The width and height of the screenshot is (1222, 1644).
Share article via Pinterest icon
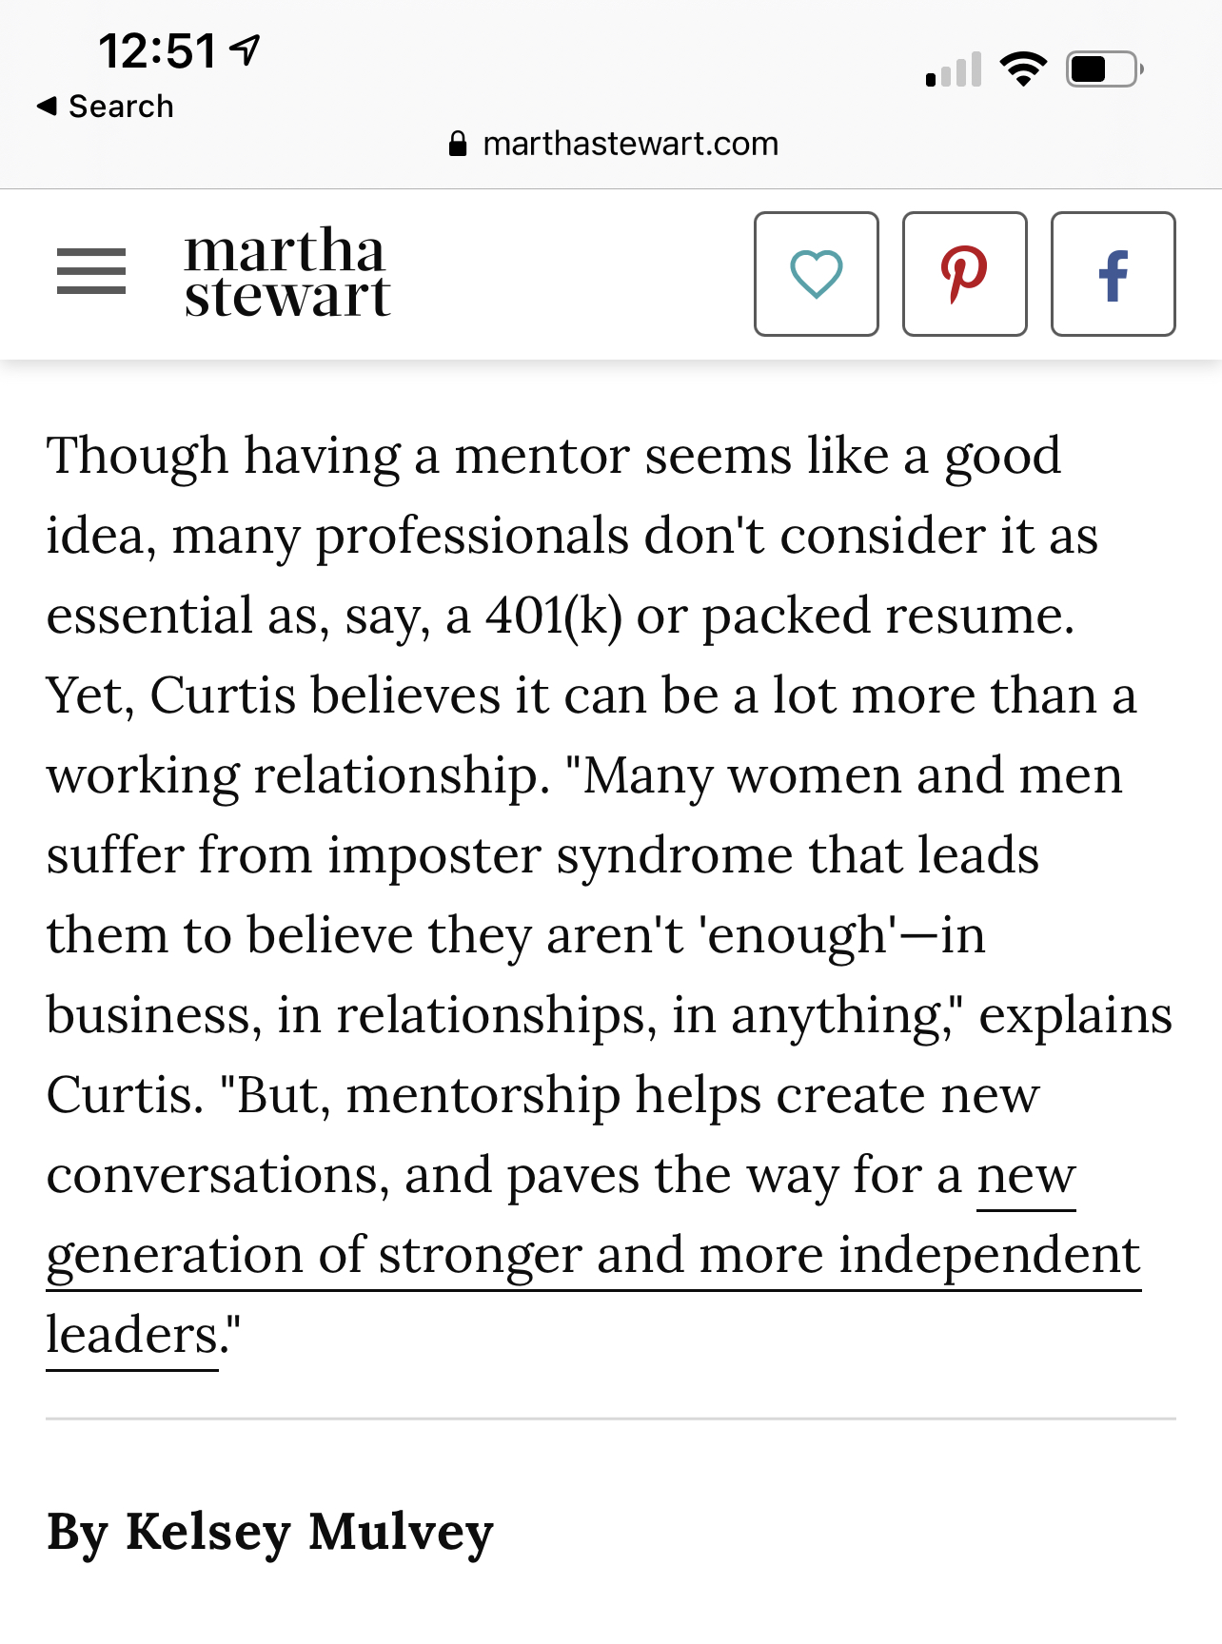(x=965, y=274)
